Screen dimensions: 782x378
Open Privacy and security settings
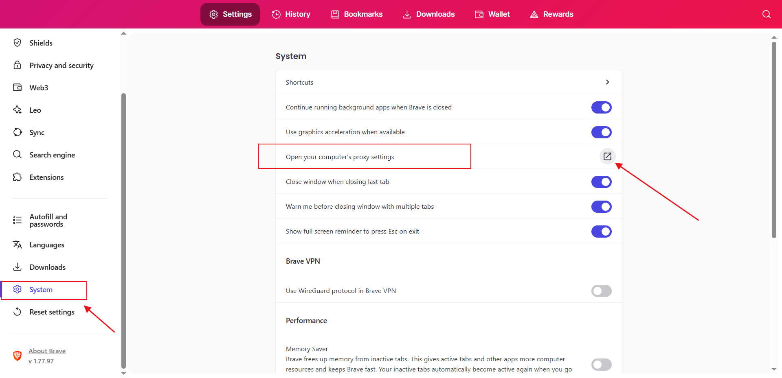point(61,66)
